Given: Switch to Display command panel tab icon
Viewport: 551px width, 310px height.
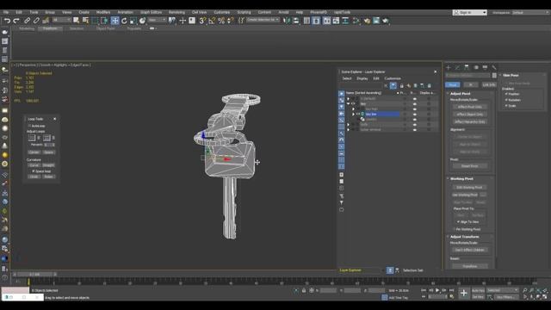Looking at the screenshot, I should [x=485, y=67].
